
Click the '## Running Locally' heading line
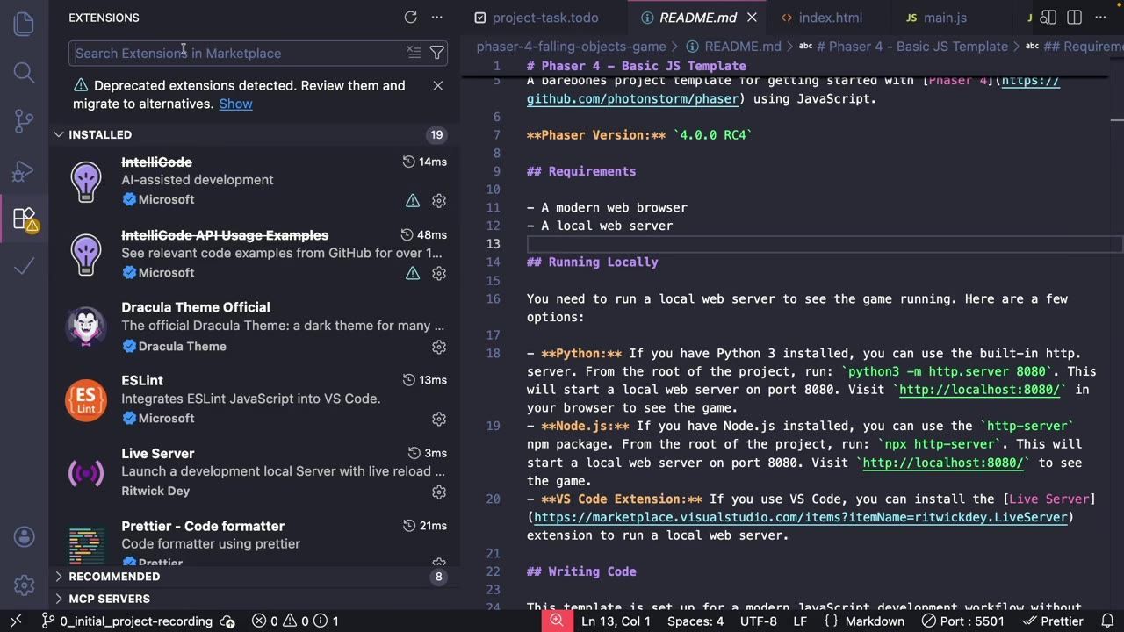point(592,262)
